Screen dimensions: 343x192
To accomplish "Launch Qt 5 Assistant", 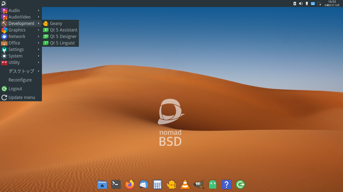I will 60,30.
